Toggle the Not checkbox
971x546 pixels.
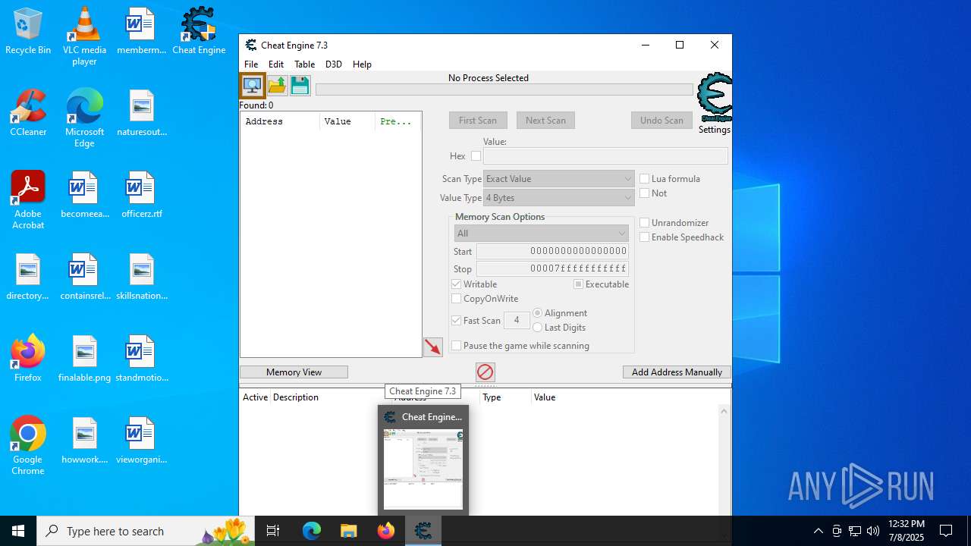645,193
